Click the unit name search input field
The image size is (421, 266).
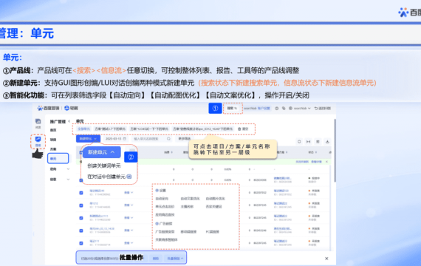tap(152, 139)
